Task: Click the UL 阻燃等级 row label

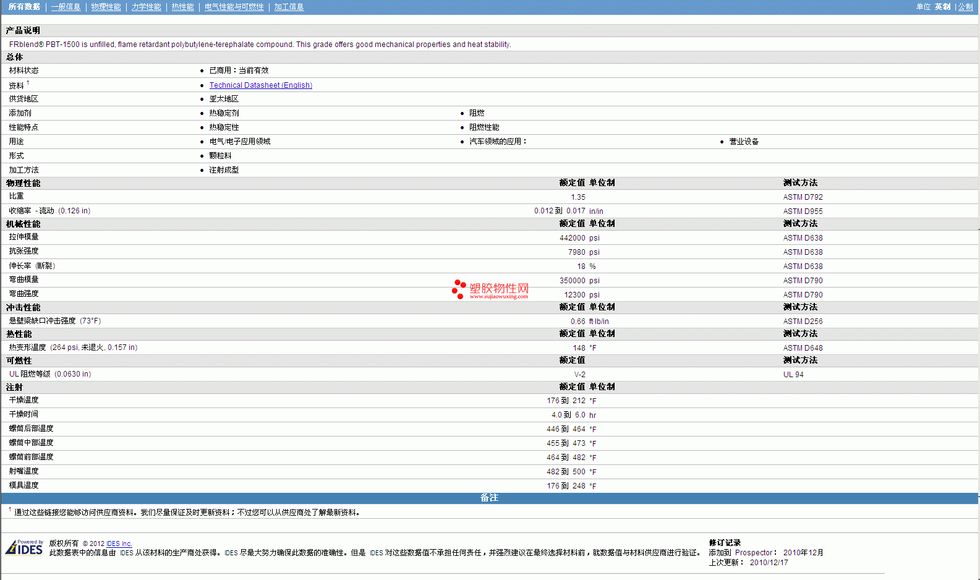Action: pos(49,374)
